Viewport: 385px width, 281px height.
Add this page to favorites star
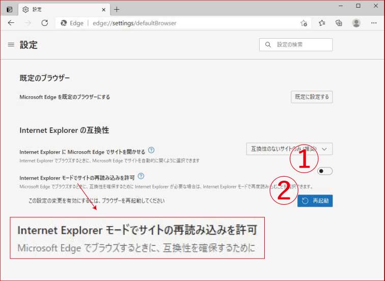pos(304,23)
